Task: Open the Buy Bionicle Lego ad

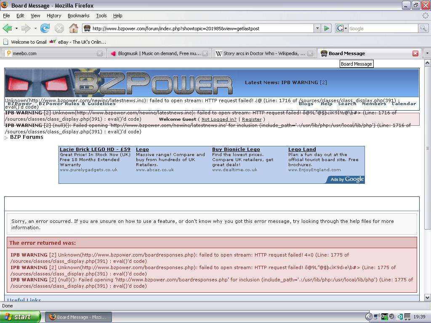Action: tap(236, 149)
